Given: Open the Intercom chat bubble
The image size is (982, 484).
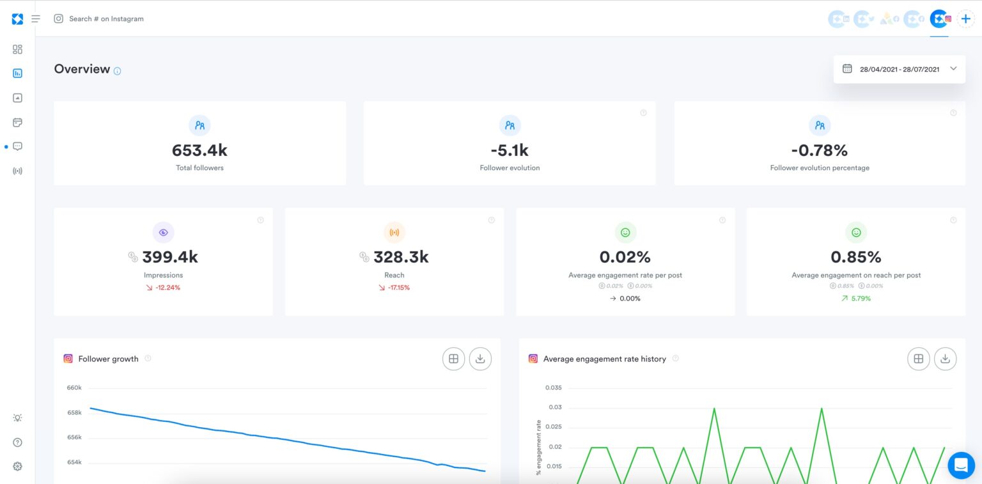Looking at the screenshot, I should pos(961,465).
